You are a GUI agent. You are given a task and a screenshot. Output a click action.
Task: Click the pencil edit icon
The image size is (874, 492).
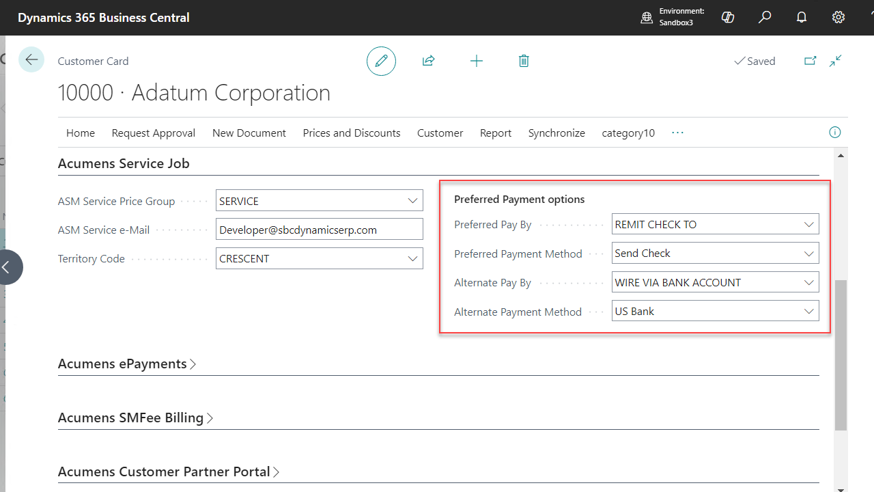pos(381,61)
